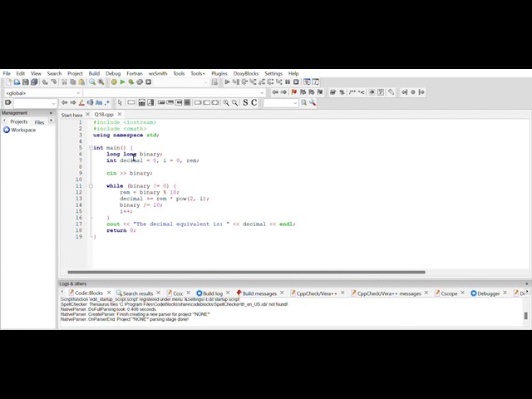Click the Build gear icon
This screenshot has width=532, height=399.
[x=114, y=82]
